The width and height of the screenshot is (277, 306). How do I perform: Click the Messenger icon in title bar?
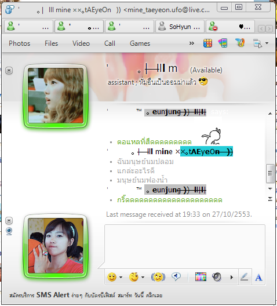tap(10, 9)
